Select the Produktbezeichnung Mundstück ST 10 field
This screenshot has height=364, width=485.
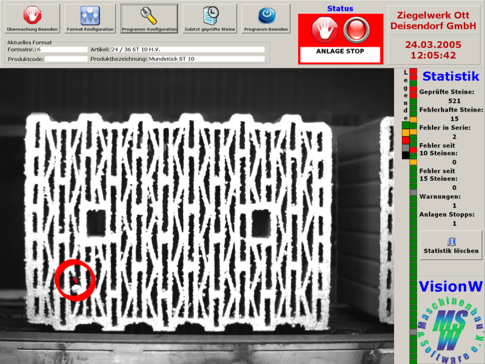coord(206,59)
